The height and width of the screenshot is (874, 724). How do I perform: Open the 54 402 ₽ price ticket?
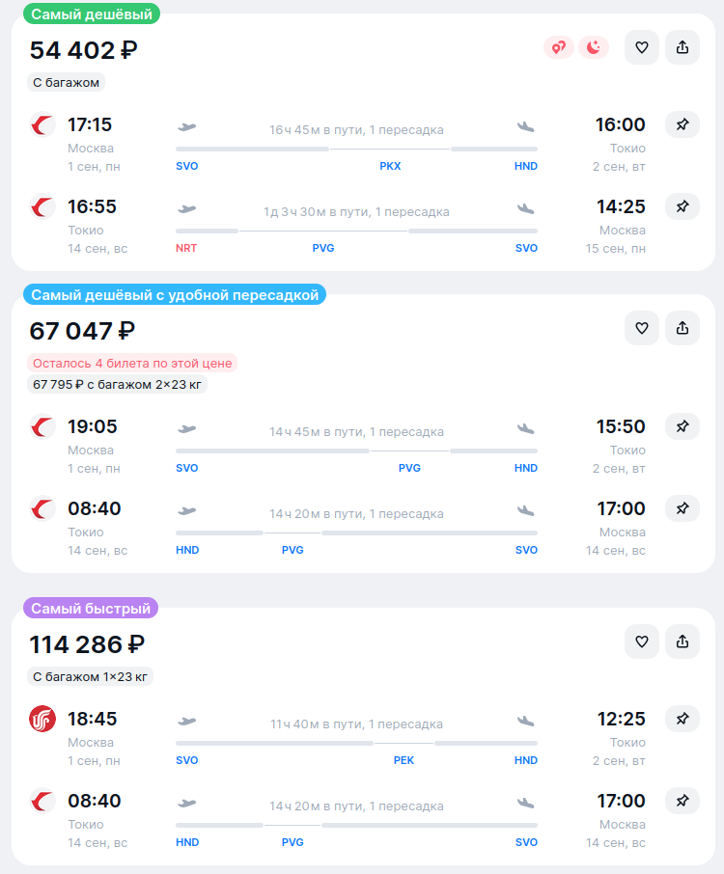[x=83, y=50]
